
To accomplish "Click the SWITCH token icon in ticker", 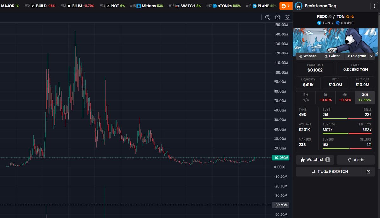I will point(177,6).
